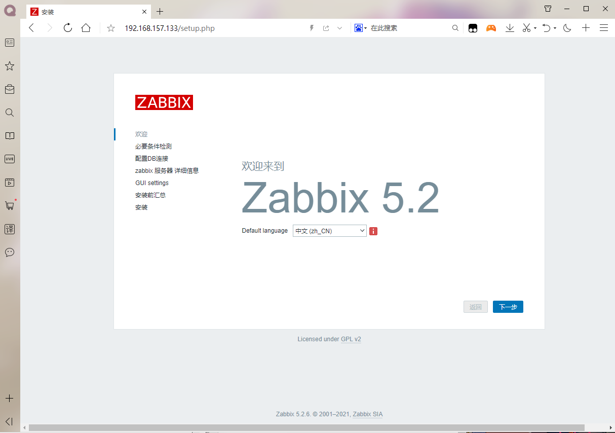Select zabbix 服务器 详细信息 step
615x433 pixels.
tap(167, 171)
